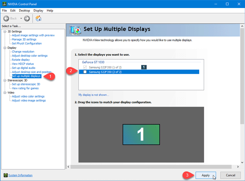Click the horizontal scrollbar right arrow
Screen dimensions: 245x181
[238, 167]
